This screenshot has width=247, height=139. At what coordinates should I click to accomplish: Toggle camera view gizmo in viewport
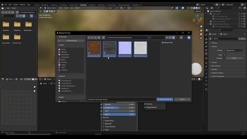tap(201, 34)
